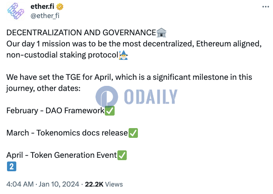Screen dimensions: 273x194
Task: Click the classical building emoji
Action: point(161,32)
